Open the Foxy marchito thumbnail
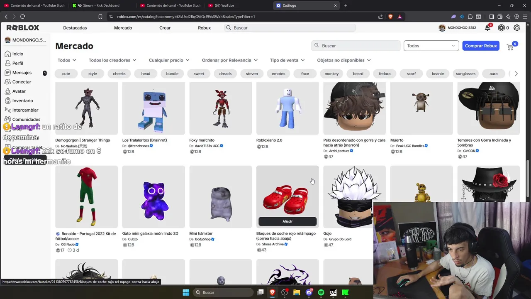531x299 pixels. 220,108
